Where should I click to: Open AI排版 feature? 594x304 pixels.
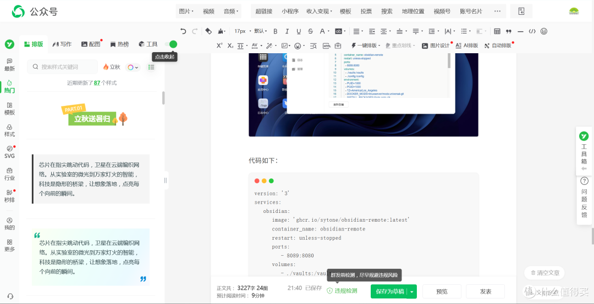click(467, 46)
